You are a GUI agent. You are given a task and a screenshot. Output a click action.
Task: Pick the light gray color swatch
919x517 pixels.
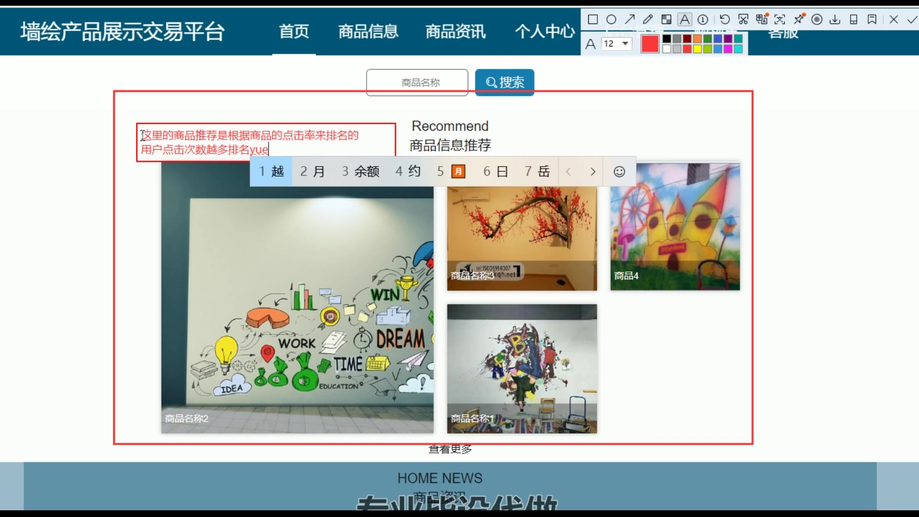677,49
